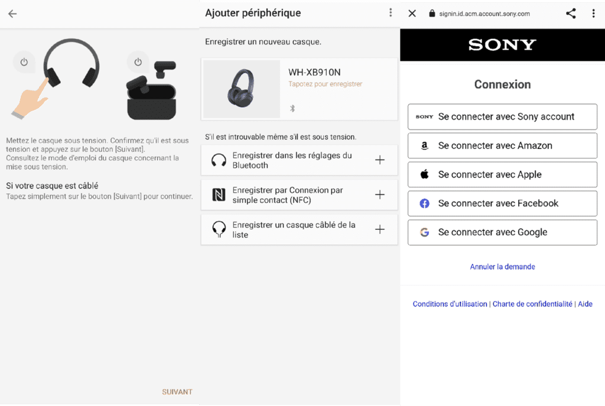Open the three-dot menu in Ajouter périphérique
Image resolution: width=605 pixels, height=406 pixels.
(391, 13)
